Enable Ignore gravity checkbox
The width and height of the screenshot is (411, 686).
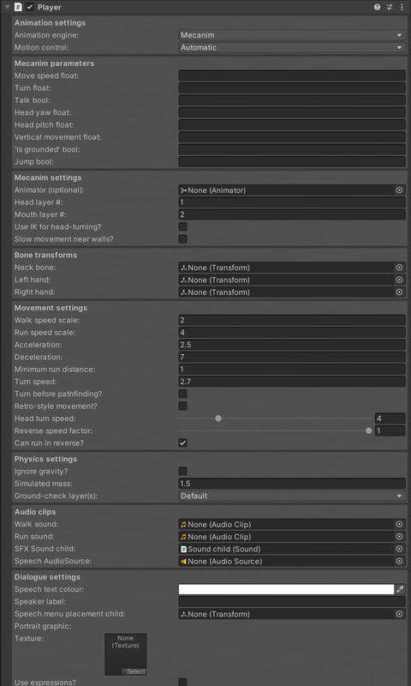coord(183,471)
